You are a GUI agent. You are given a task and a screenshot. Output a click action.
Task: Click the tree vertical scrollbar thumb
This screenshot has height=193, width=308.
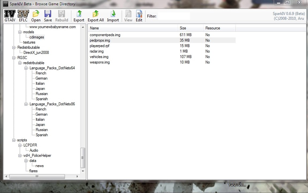[83, 158]
